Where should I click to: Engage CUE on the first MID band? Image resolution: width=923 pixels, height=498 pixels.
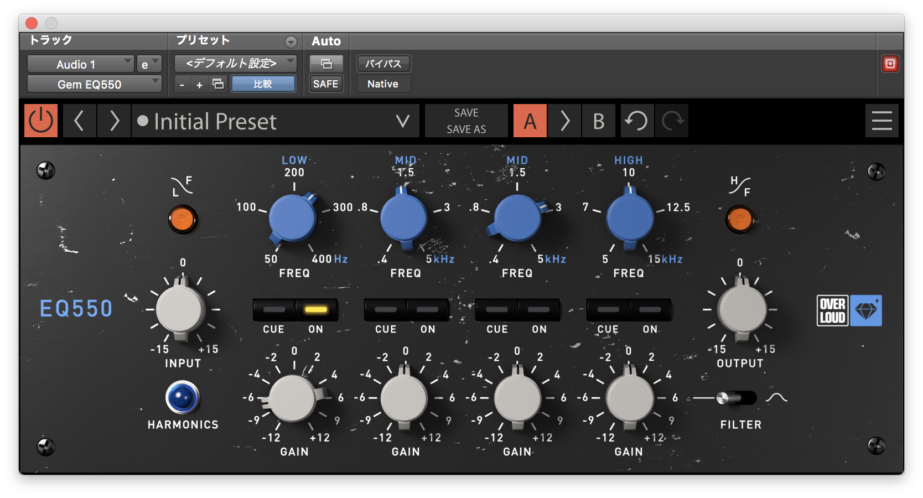click(385, 310)
